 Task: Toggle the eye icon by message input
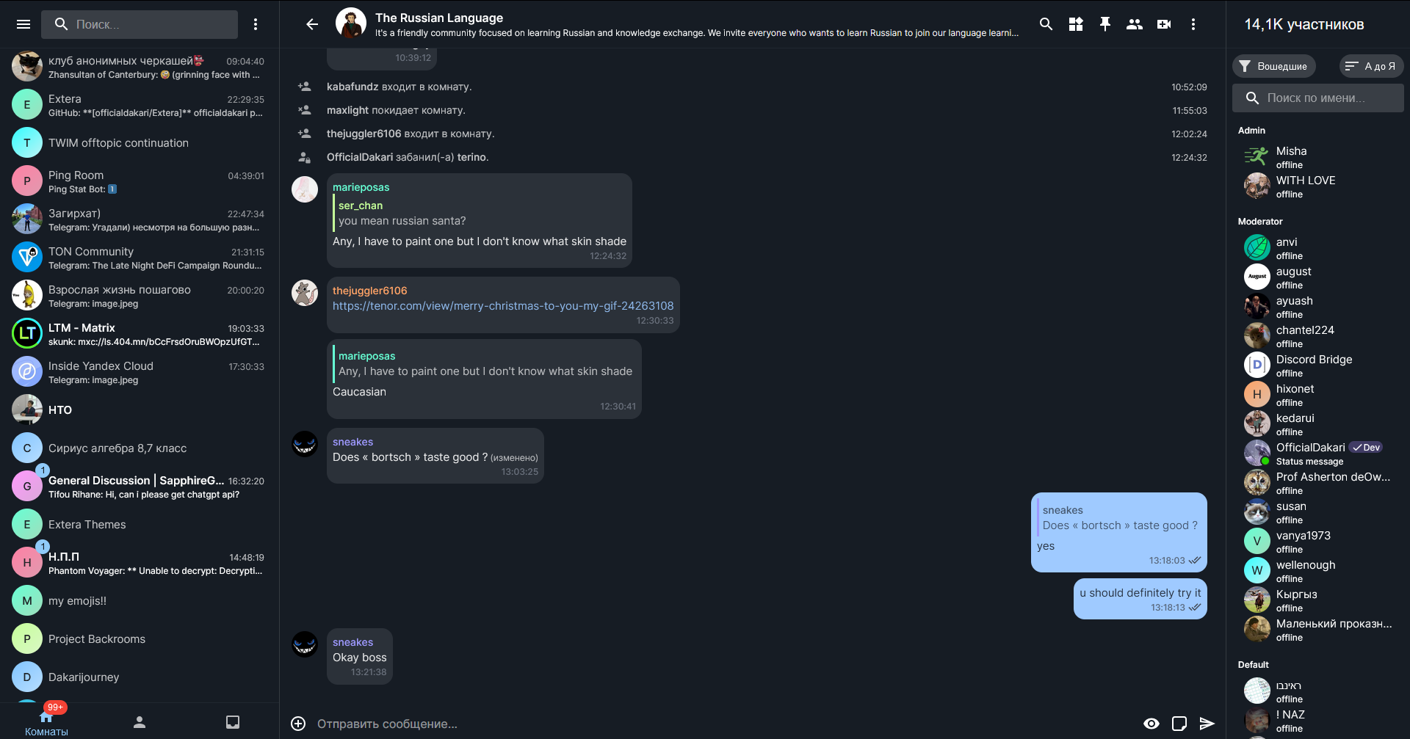pos(1151,724)
